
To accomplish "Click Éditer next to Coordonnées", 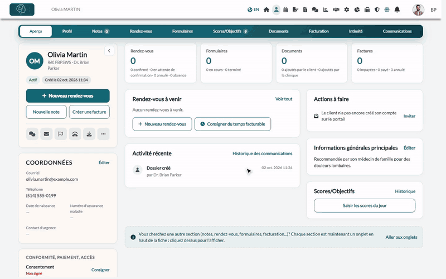I will point(104,162).
